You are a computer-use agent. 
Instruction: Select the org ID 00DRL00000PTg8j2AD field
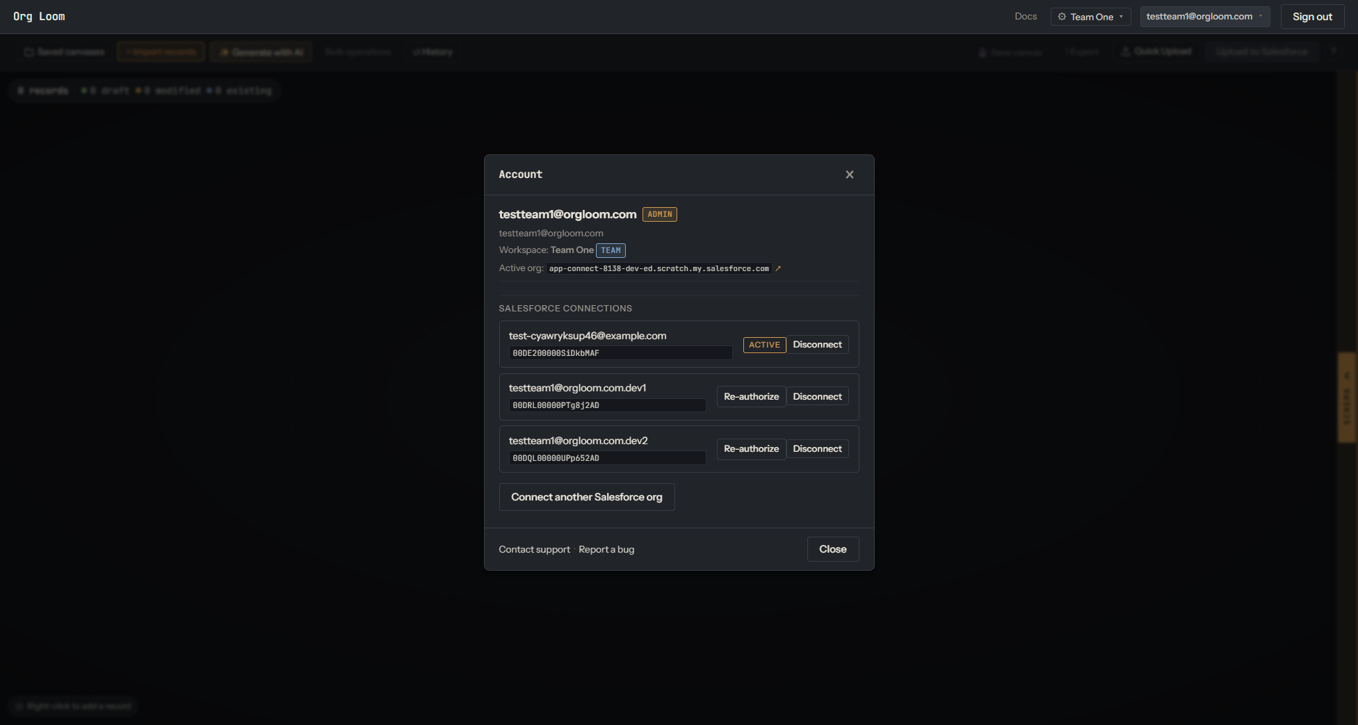point(607,405)
